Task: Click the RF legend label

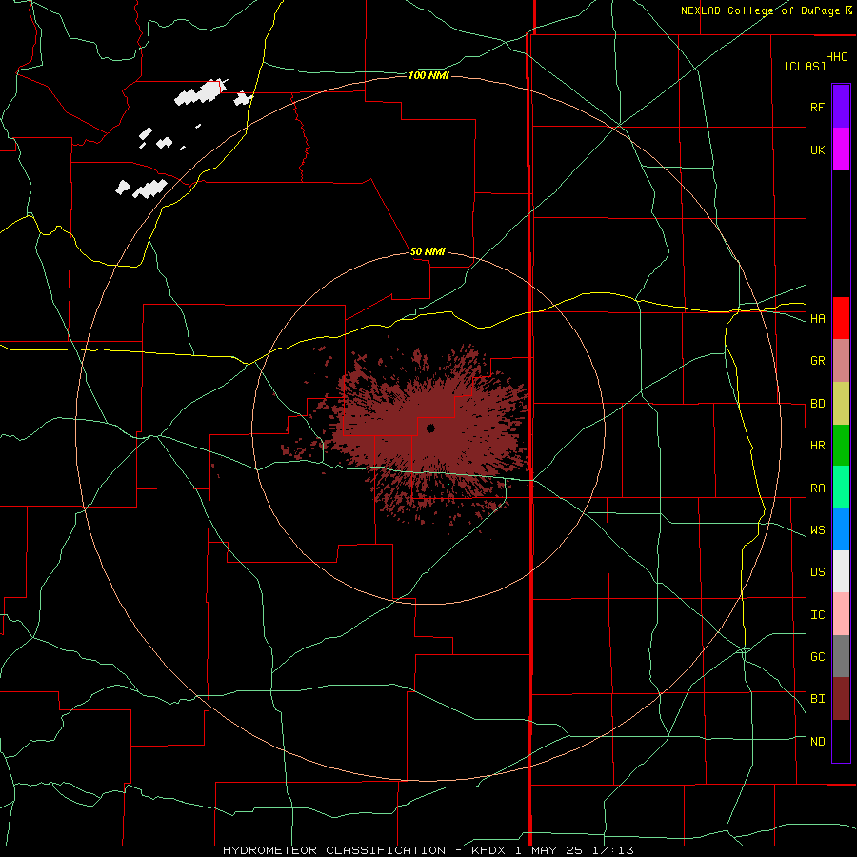Action: click(817, 107)
